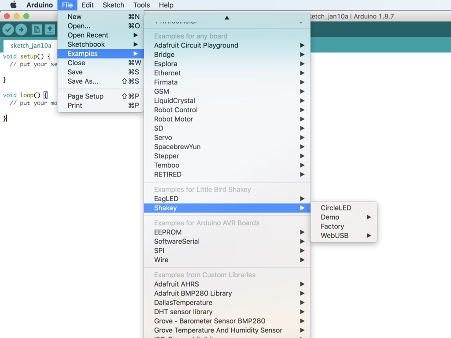Image resolution: width=451 pixels, height=338 pixels.
Task: Open the Arduino application menu
Action: [40, 5]
